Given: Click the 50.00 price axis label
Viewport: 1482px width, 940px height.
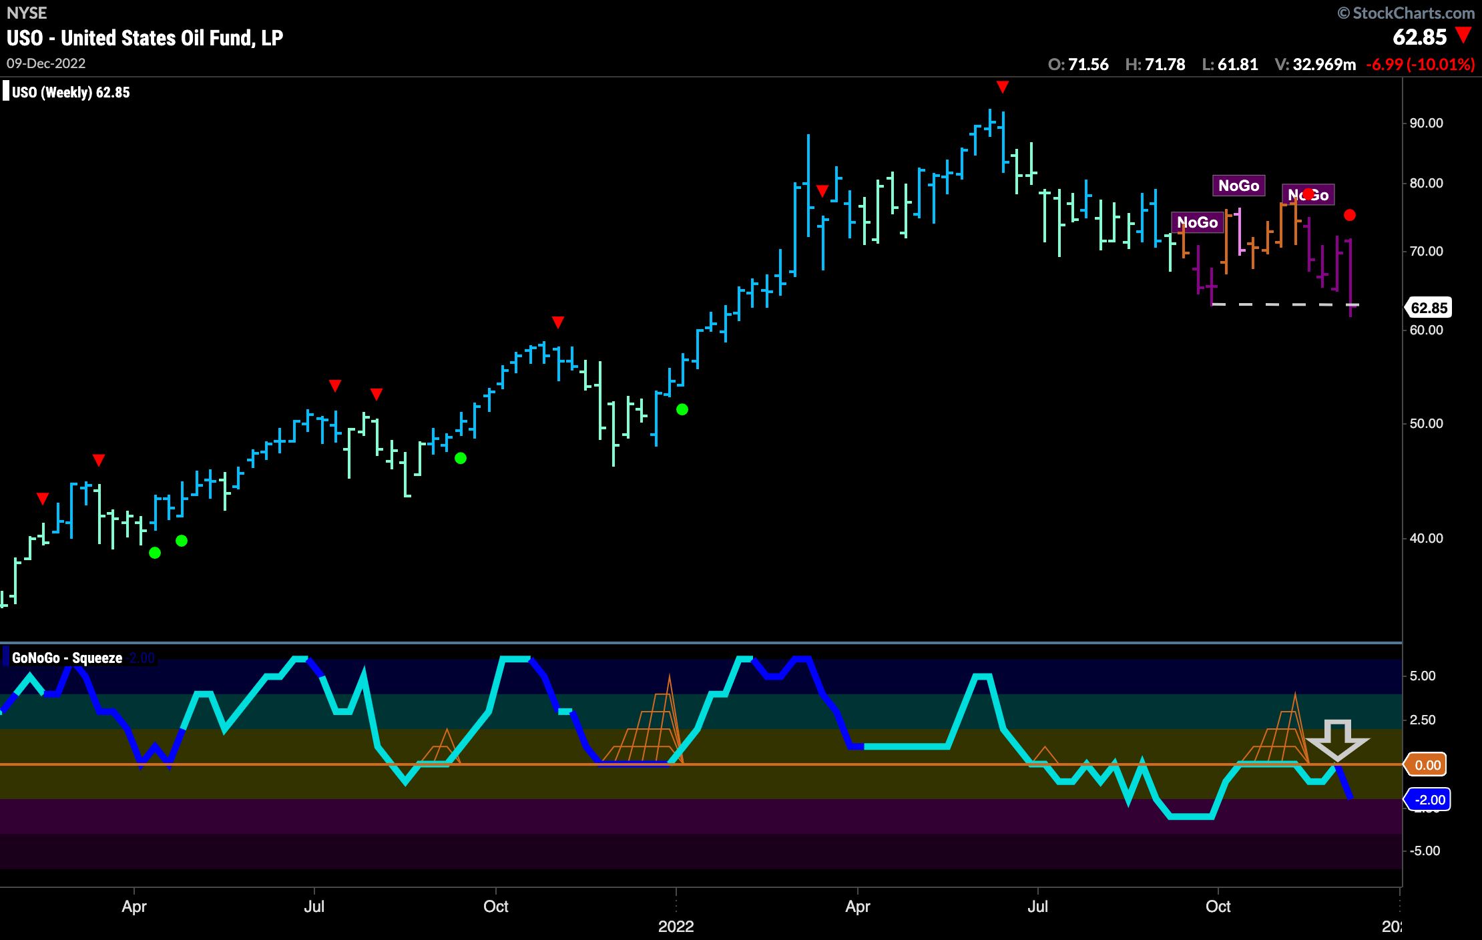Looking at the screenshot, I should click(x=1426, y=423).
